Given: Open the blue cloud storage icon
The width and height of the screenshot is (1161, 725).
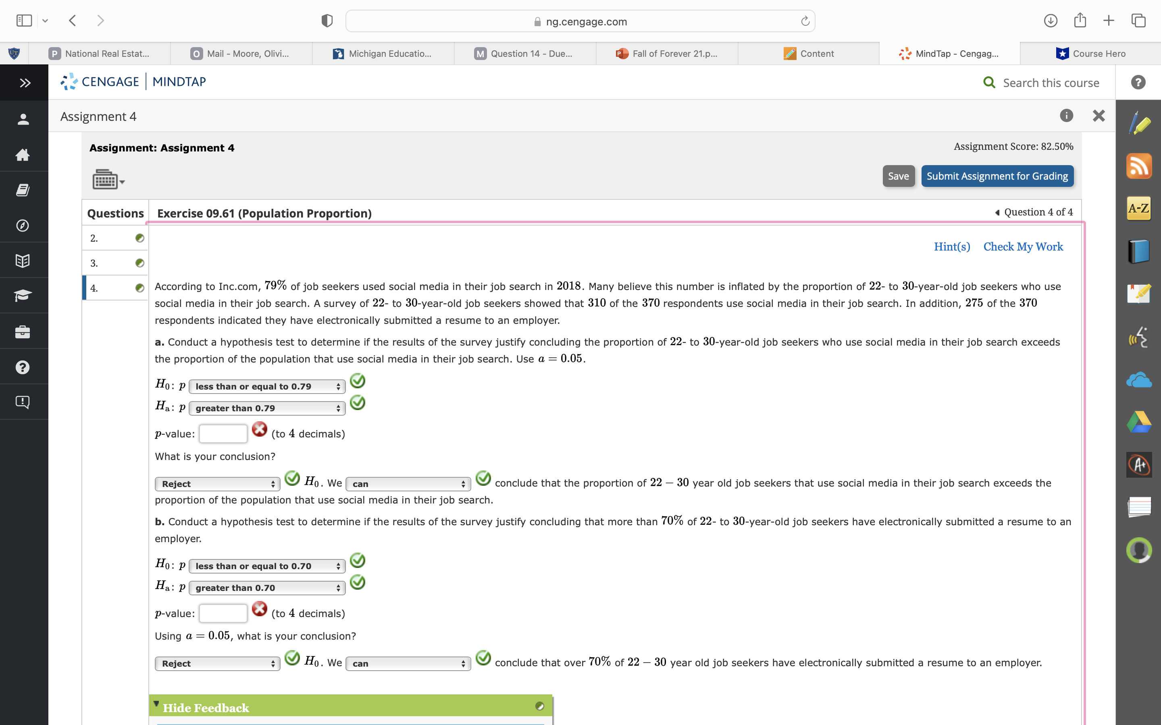Looking at the screenshot, I should point(1138,380).
